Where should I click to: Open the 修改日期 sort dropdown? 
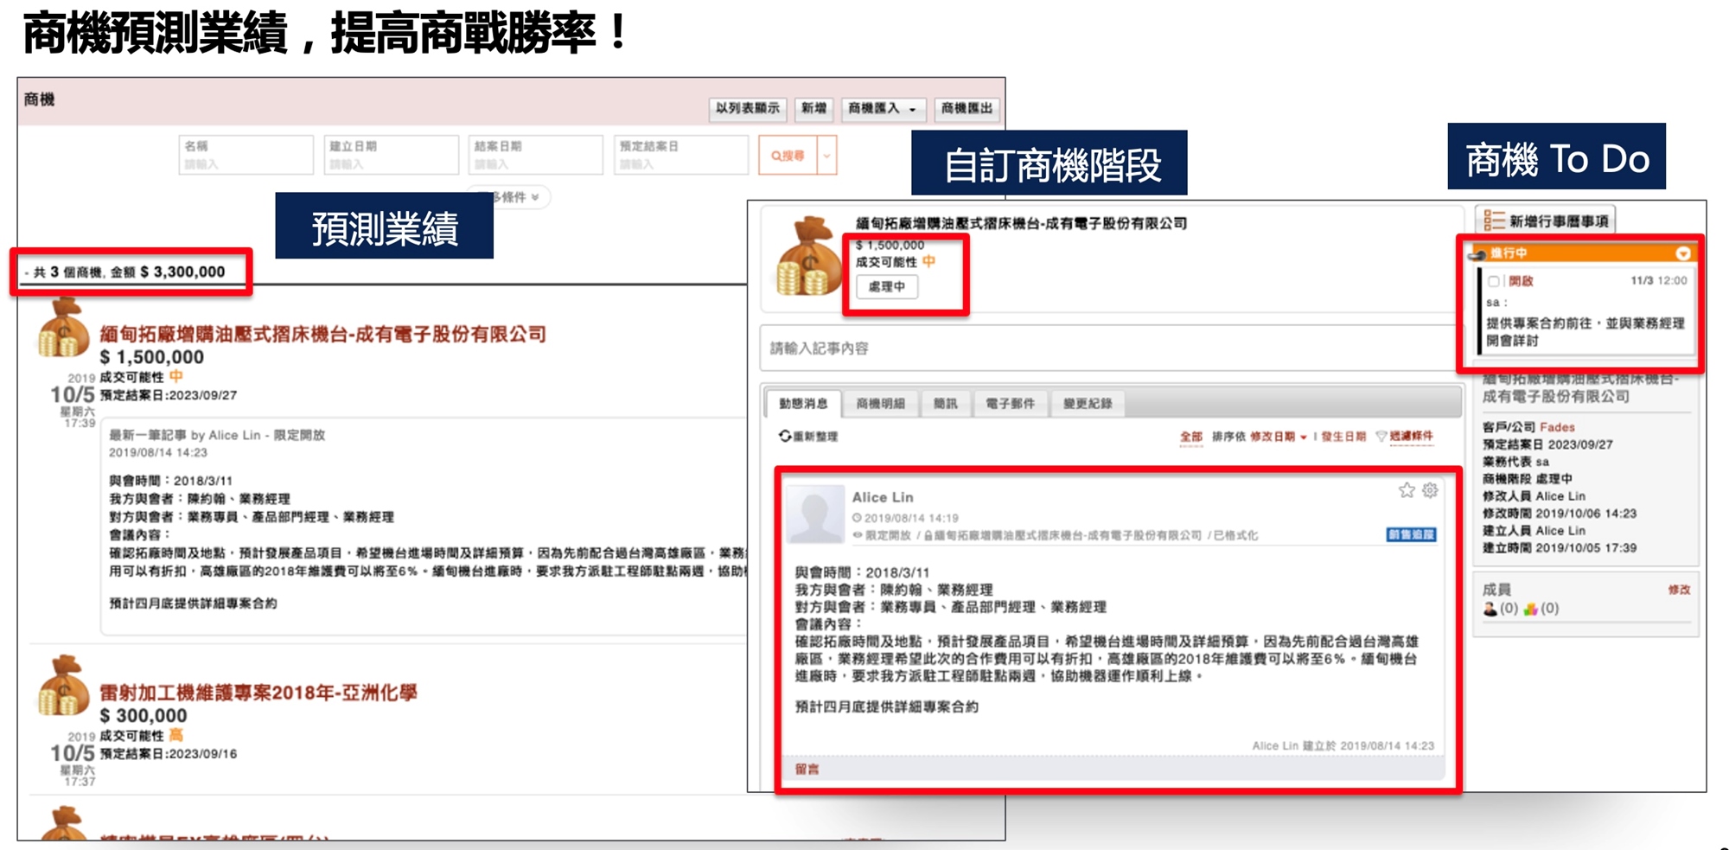1278,437
